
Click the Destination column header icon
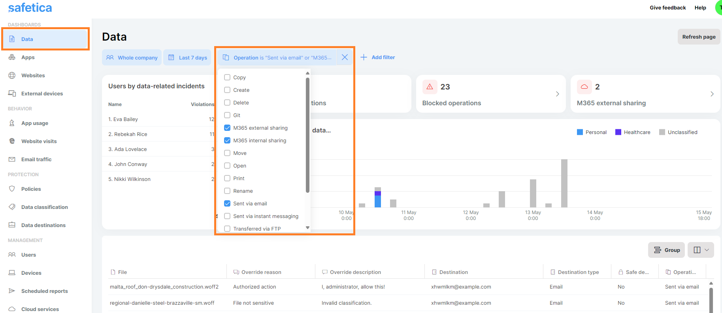[x=434, y=272]
